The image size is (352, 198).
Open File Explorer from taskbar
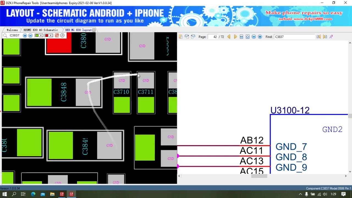tap(52, 194)
